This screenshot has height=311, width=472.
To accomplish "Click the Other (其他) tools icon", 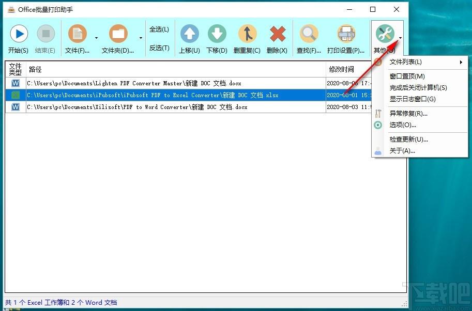I will (385, 34).
